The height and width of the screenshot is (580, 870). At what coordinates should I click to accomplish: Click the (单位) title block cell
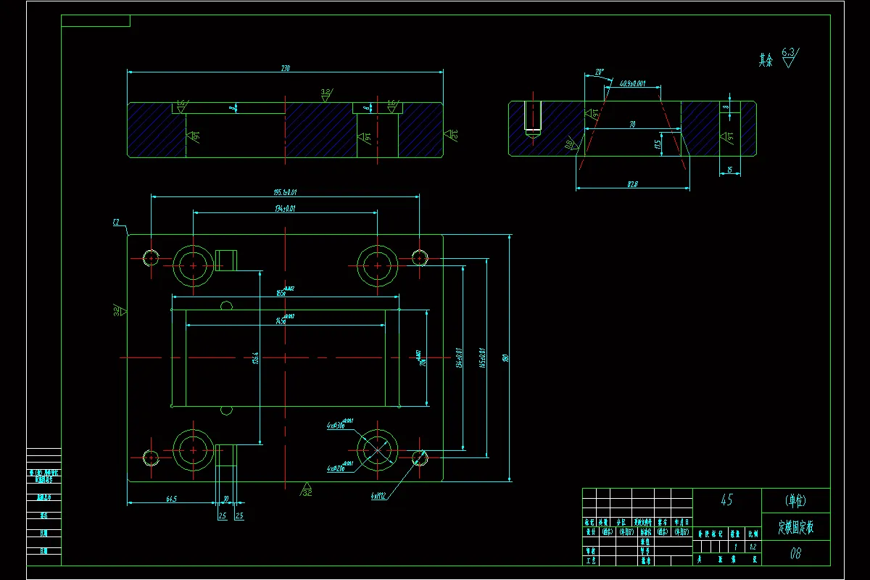click(x=795, y=500)
